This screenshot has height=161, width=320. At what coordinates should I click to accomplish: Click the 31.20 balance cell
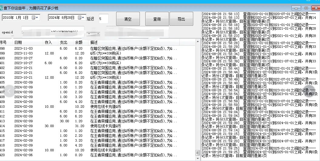click(x=79, y=126)
